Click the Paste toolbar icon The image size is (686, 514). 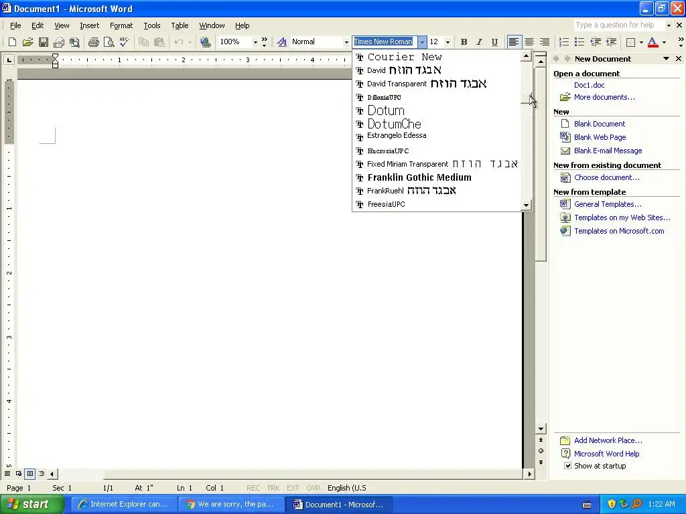(x=159, y=42)
